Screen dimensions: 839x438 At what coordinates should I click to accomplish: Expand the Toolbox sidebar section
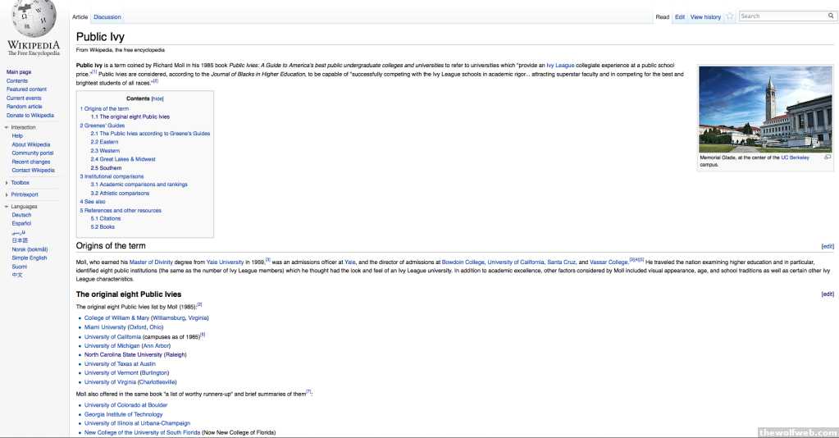(x=7, y=183)
